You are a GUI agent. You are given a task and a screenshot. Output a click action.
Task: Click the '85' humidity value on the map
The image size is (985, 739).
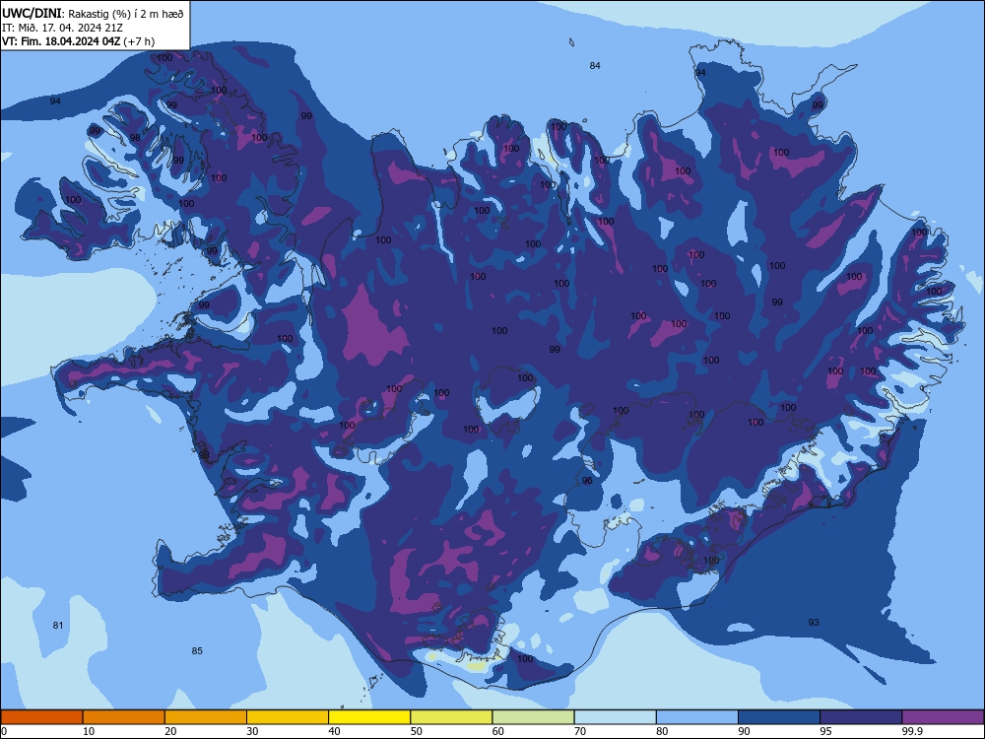197,651
